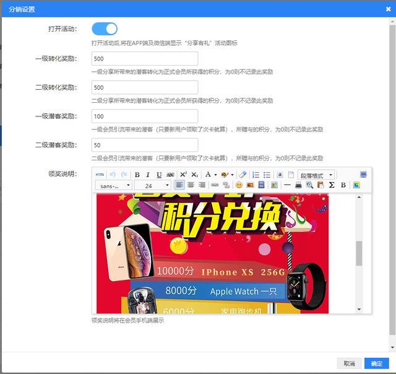Open the font size 24 dropdown
396x374 pixels.
(x=153, y=186)
